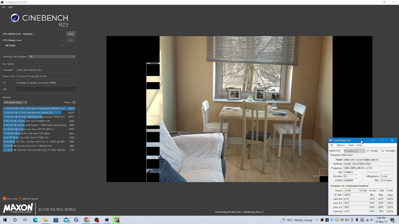399x224 pixels.
Task: Click the Core Temp Platform socket field
Action: click(x=369, y=164)
